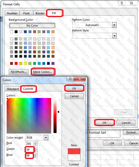This screenshot has width=139, height=167.
Task: Open the Color model dropdown
Action: [x=46, y=138]
